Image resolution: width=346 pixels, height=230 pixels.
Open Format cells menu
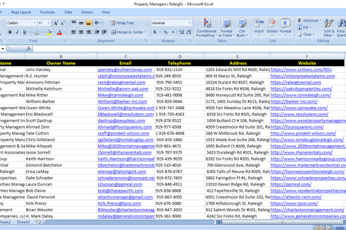click(x=286, y=27)
